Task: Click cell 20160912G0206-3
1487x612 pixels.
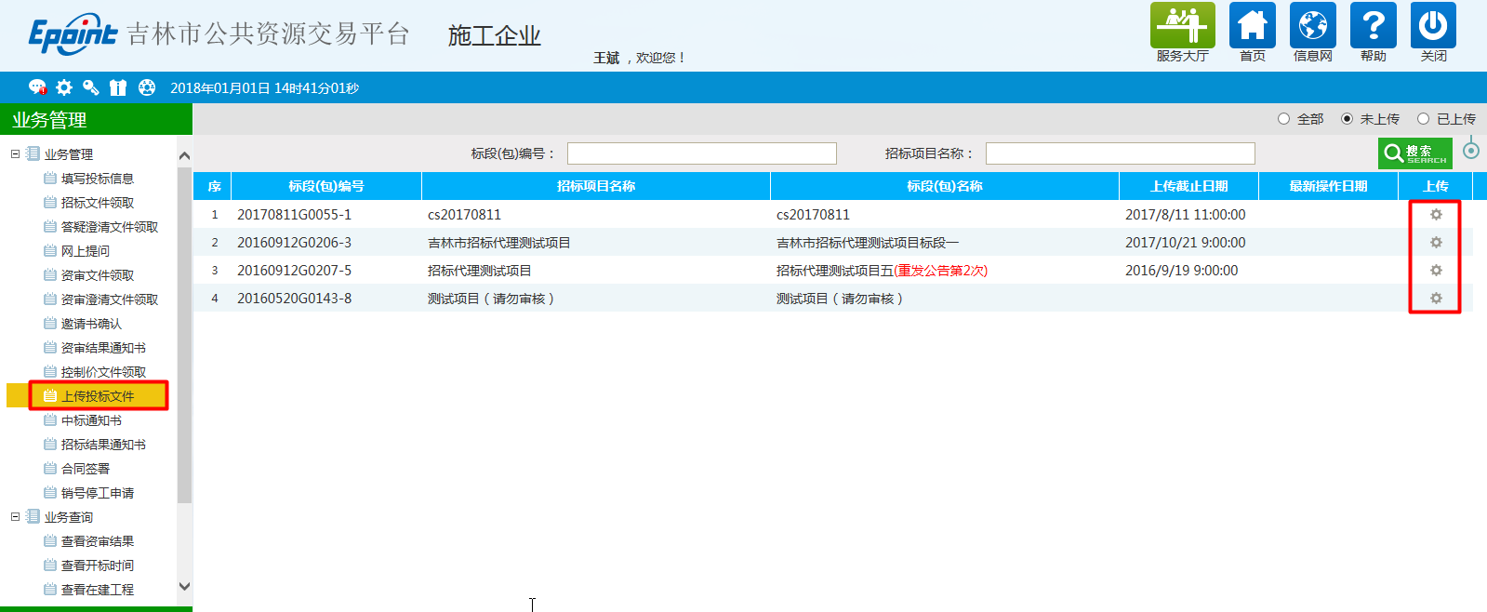Action: click(294, 243)
